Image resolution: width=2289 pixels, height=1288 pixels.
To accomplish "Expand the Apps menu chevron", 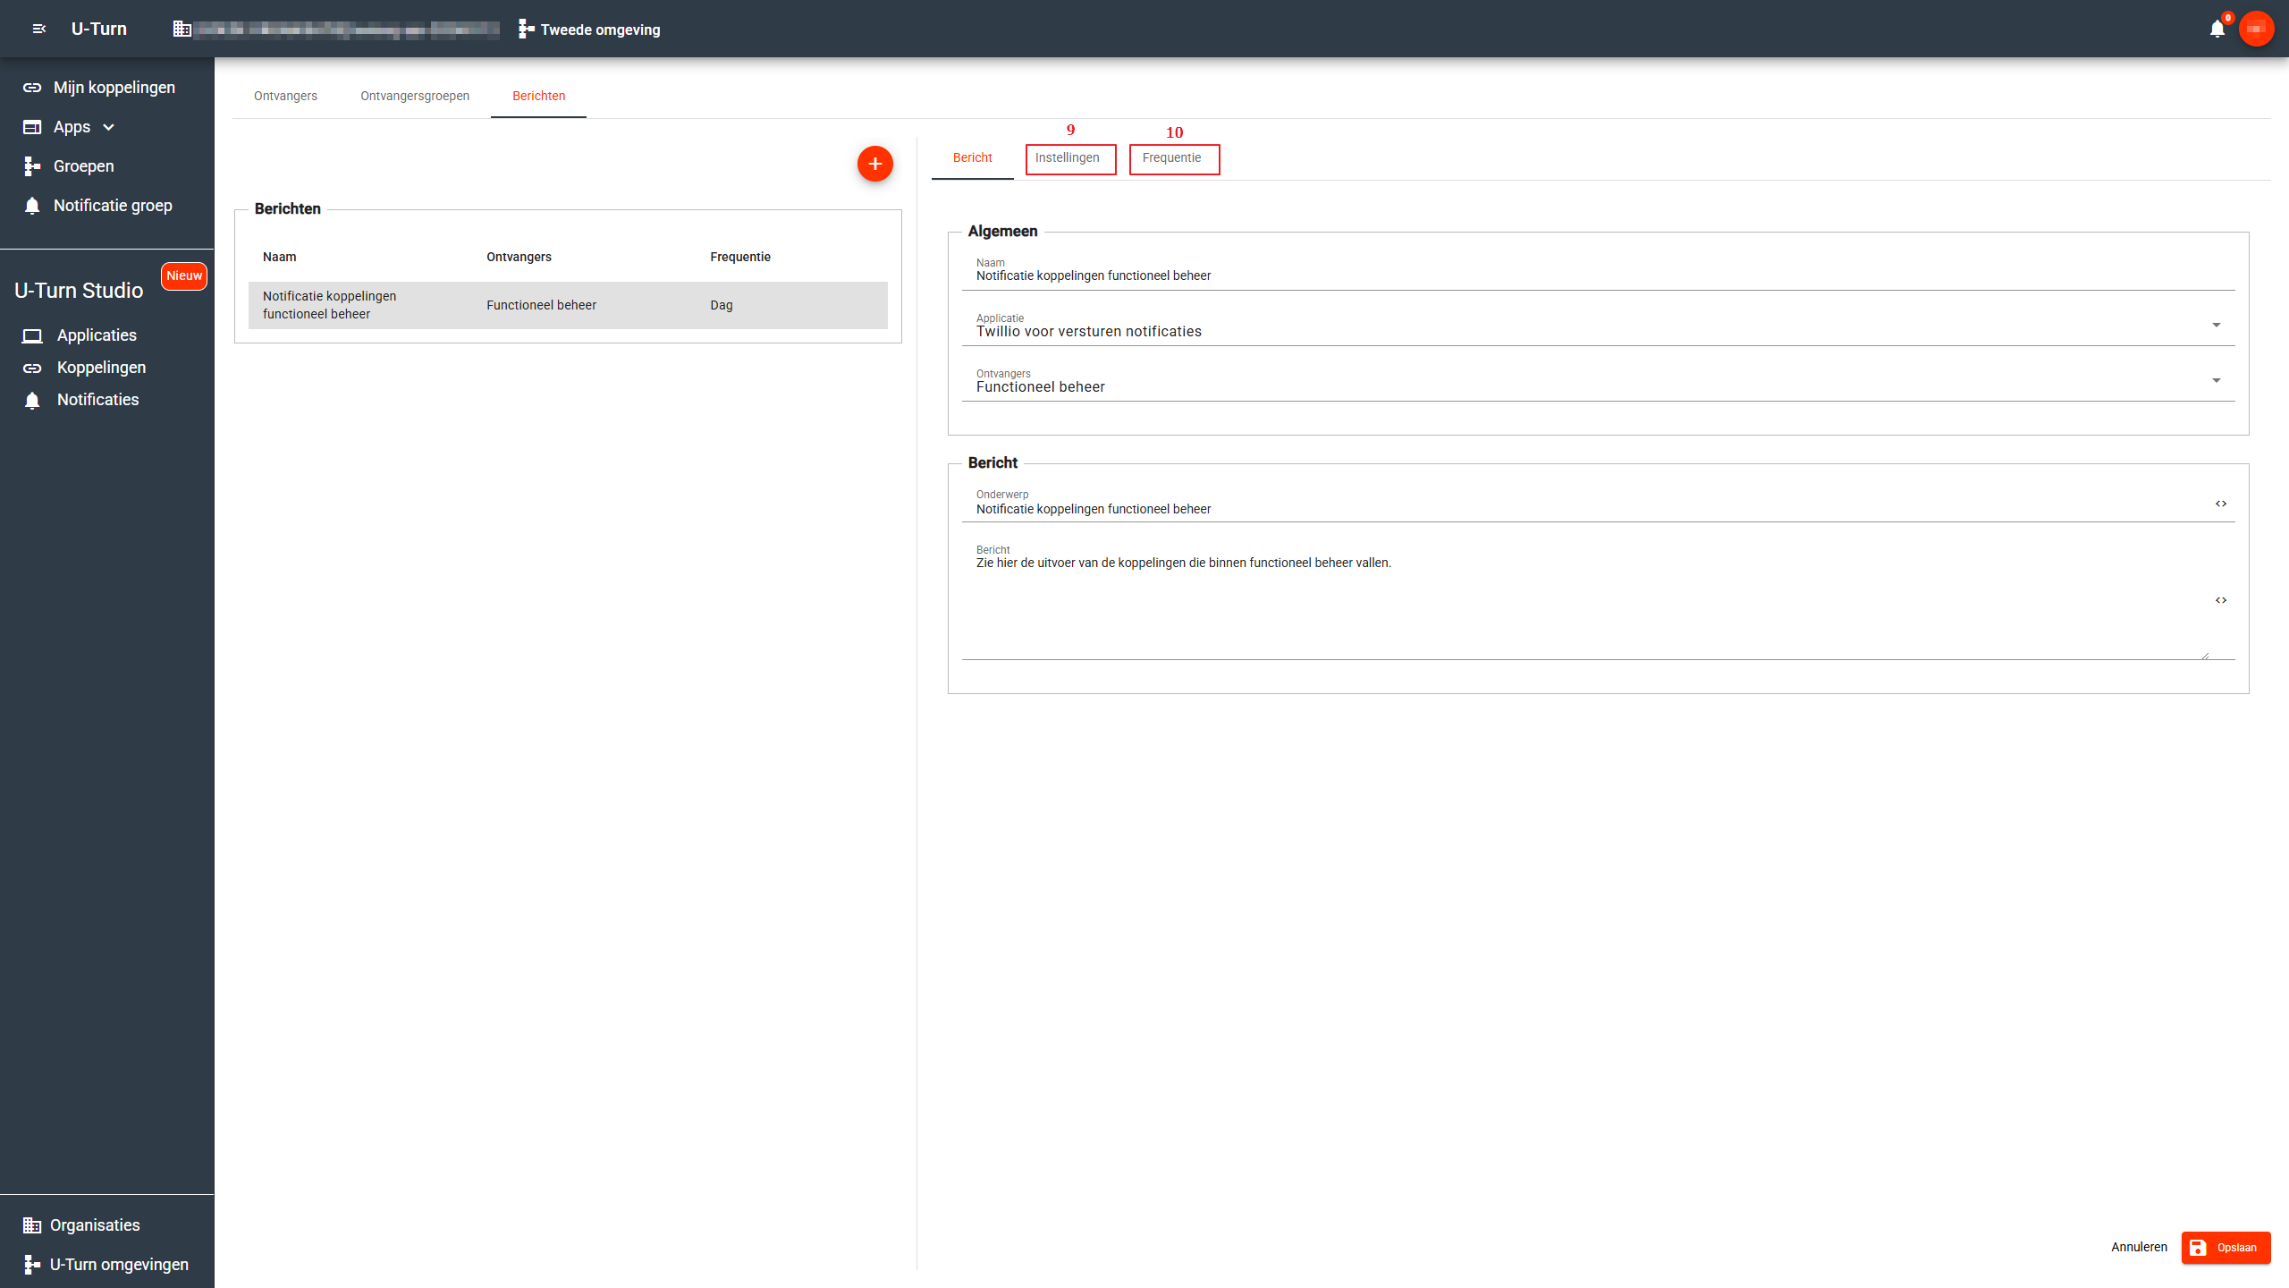I will tap(109, 127).
